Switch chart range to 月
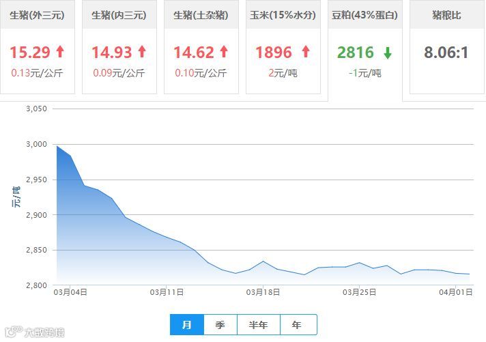 [x=187, y=325]
